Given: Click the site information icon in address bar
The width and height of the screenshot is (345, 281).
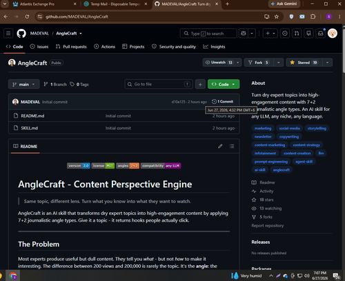Looking at the screenshot, I should pos(40,17).
